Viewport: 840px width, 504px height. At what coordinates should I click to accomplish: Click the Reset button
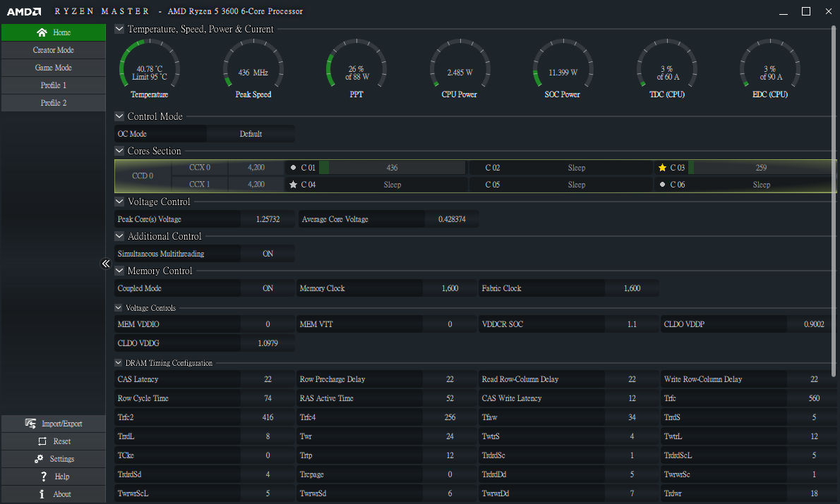[54, 441]
